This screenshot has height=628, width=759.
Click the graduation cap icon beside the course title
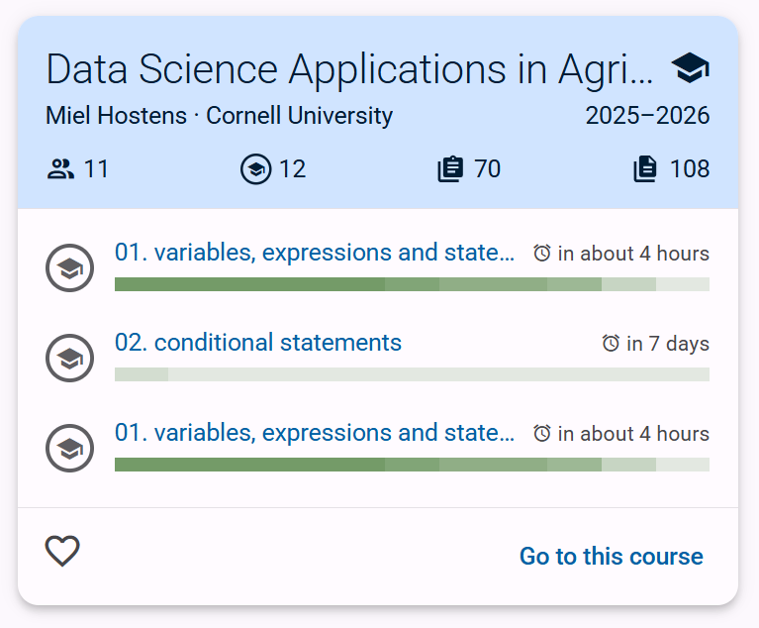(690, 68)
